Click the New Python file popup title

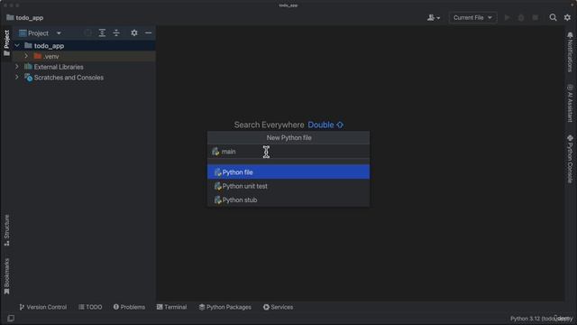coord(288,137)
